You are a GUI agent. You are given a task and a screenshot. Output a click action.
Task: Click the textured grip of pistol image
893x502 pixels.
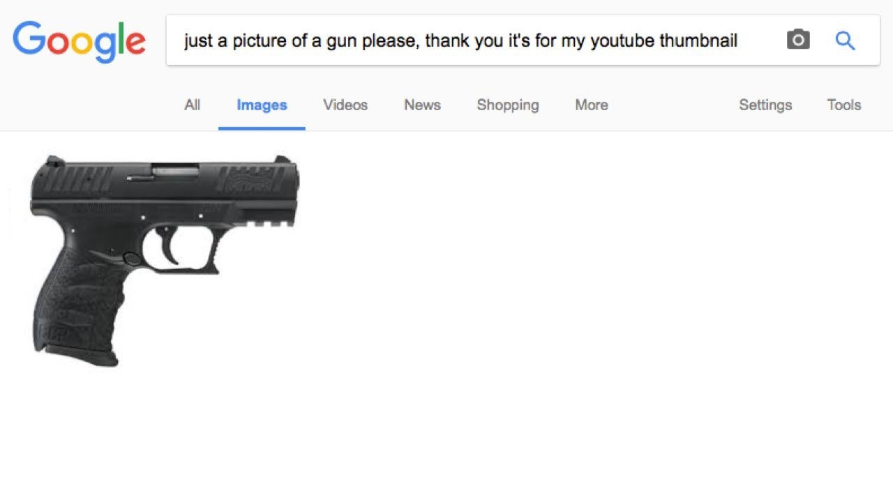click(80, 307)
